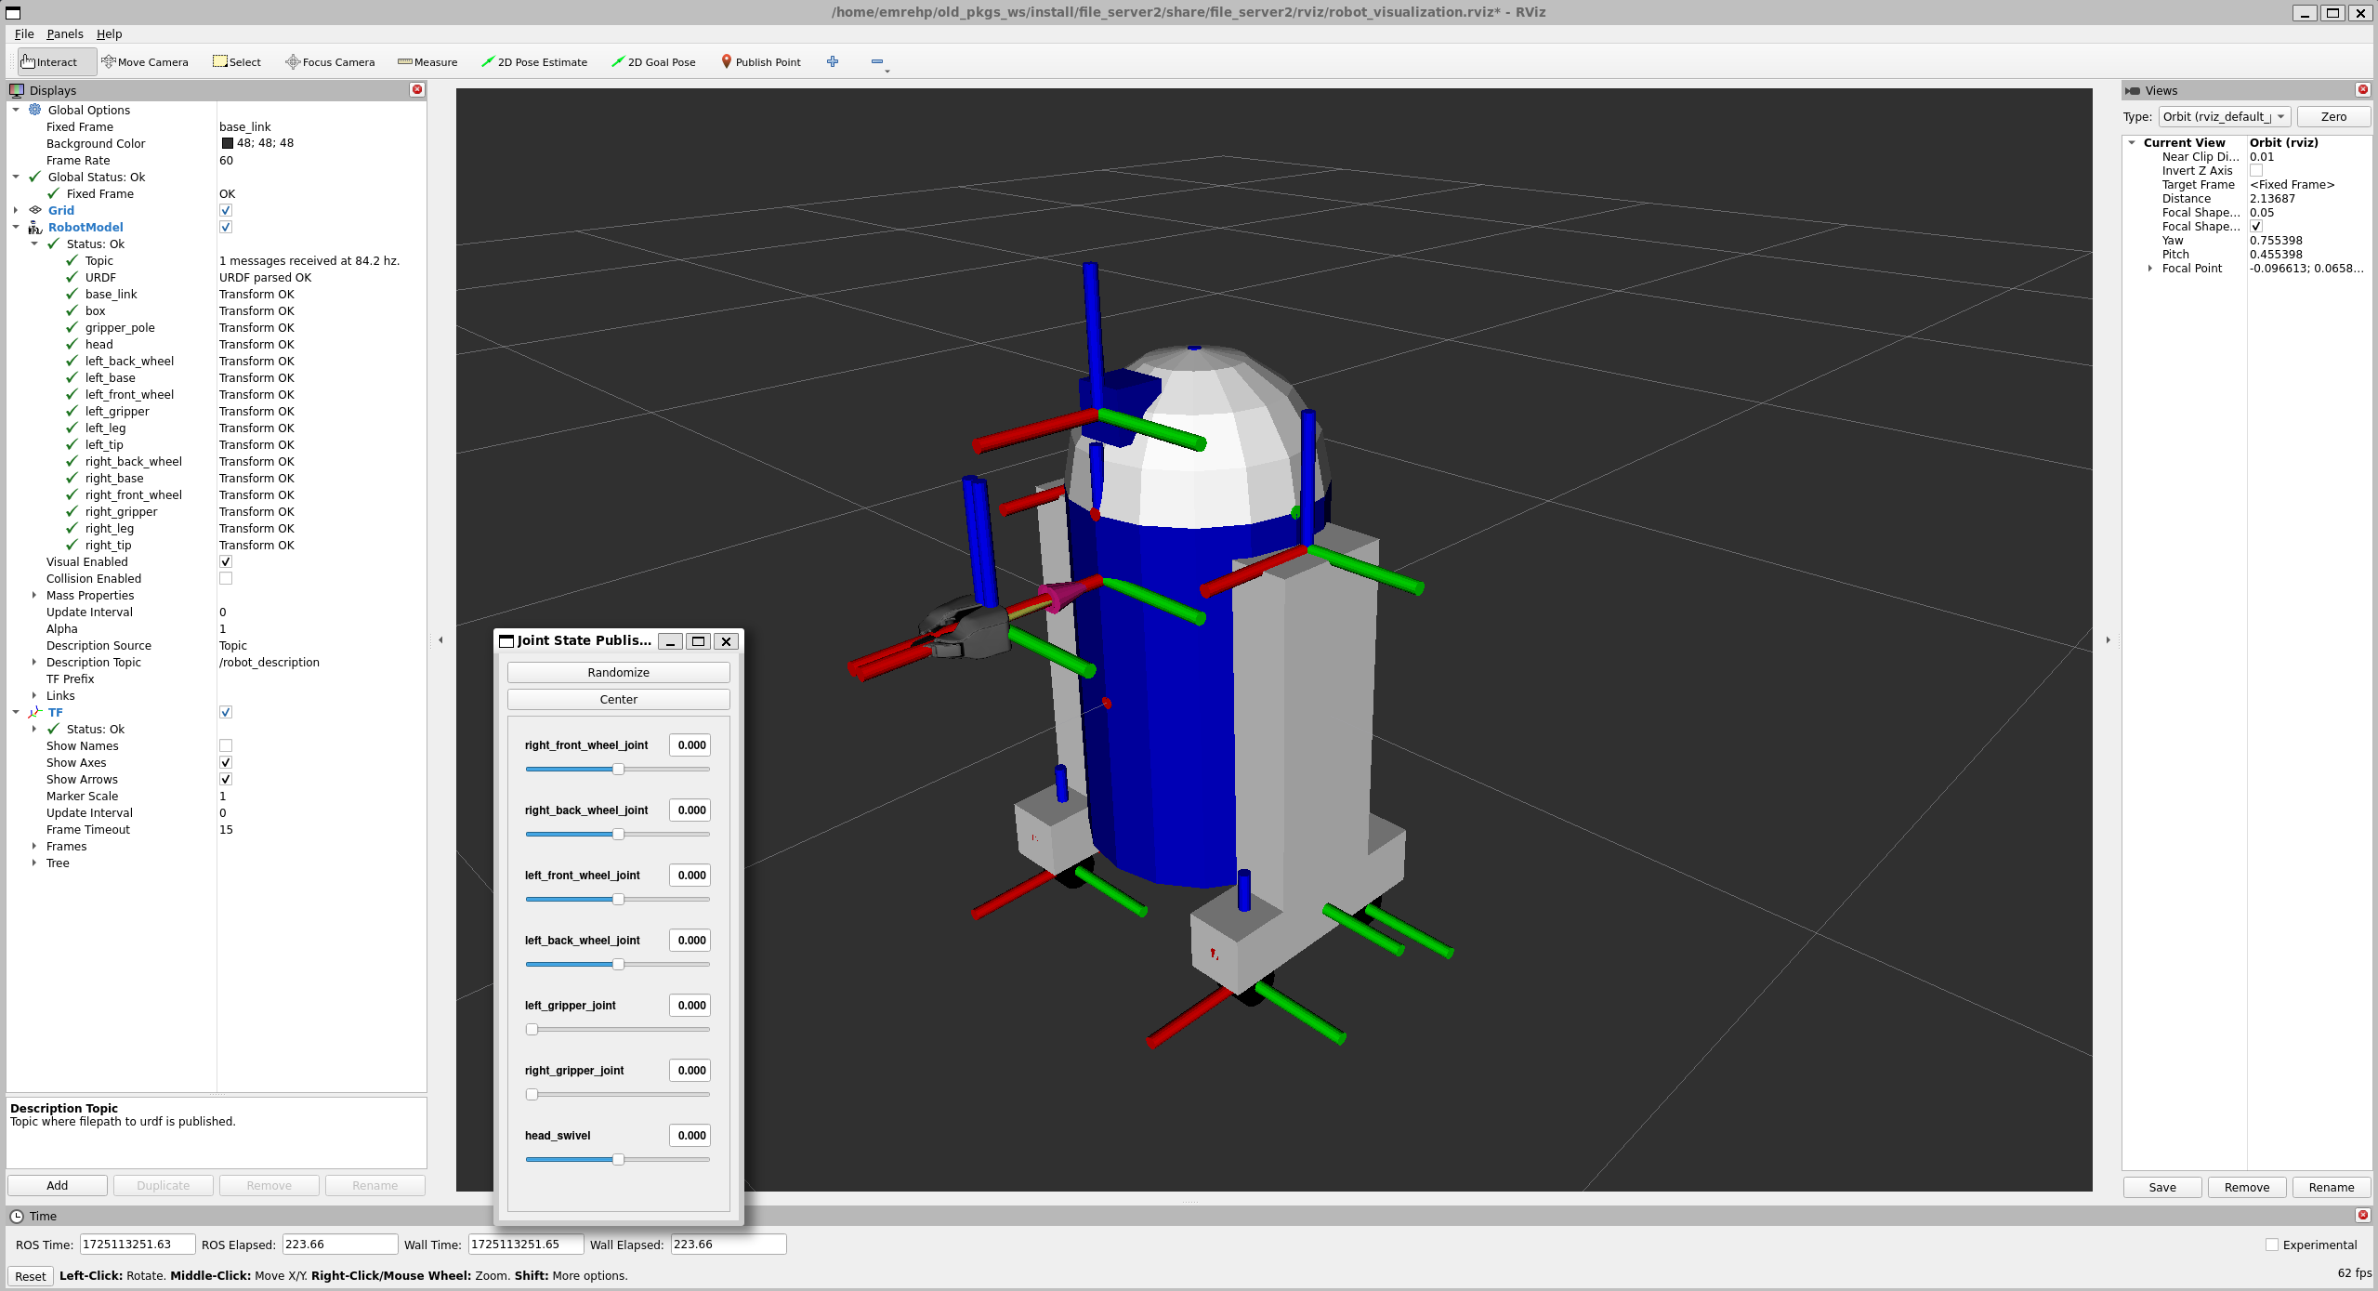This screenshot has height=1291, width=2378.
Task: Click Center button in Joint State Publisher
Action: (x=617, y=700)
